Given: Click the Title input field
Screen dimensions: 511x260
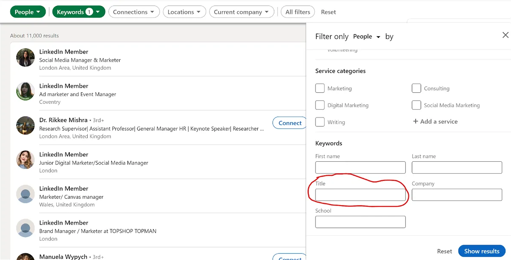Looking at the screenshot, I should coord(360,195).
